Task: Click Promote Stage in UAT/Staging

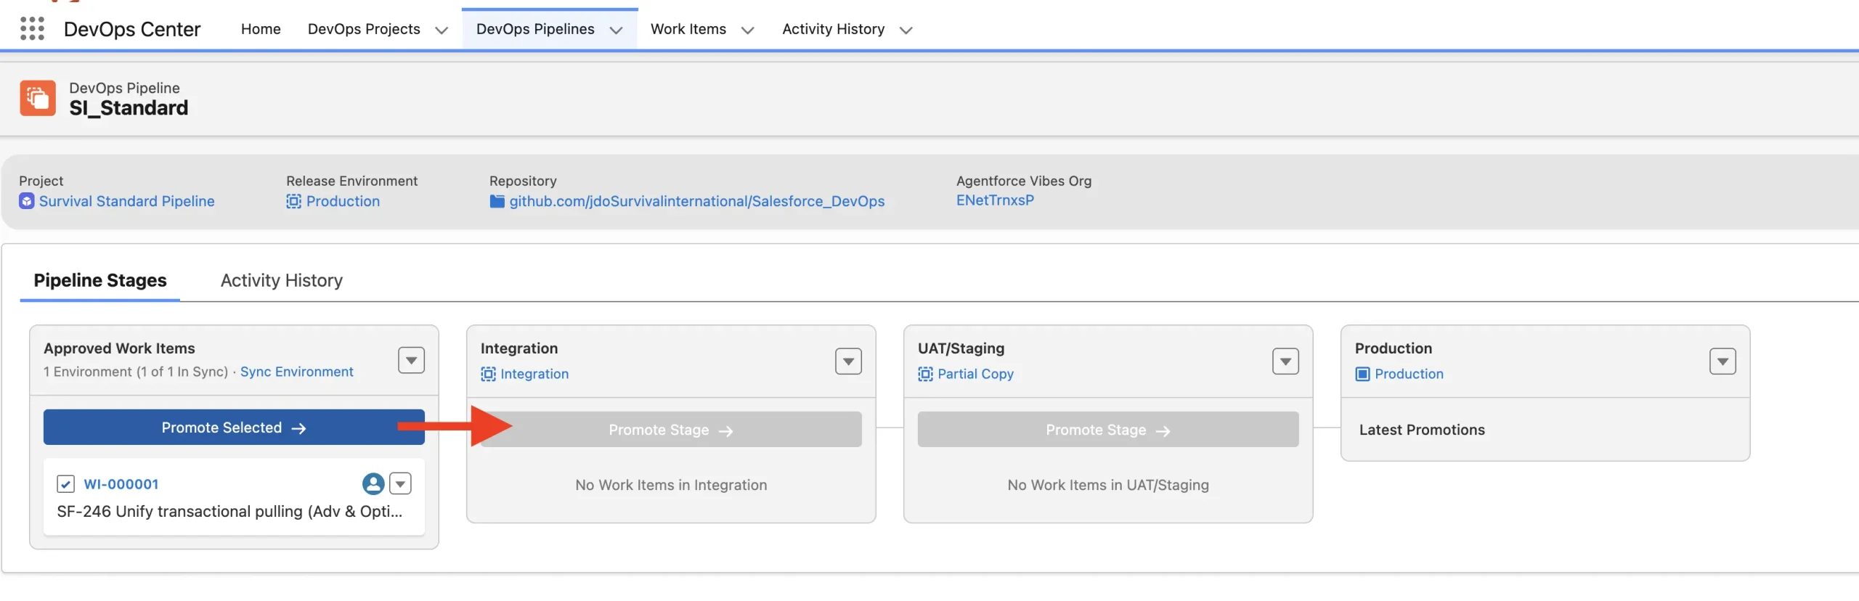Action: [x=1108, y=430]
